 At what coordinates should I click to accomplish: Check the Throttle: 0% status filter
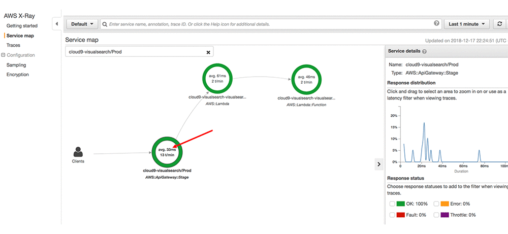click(436, 215)
